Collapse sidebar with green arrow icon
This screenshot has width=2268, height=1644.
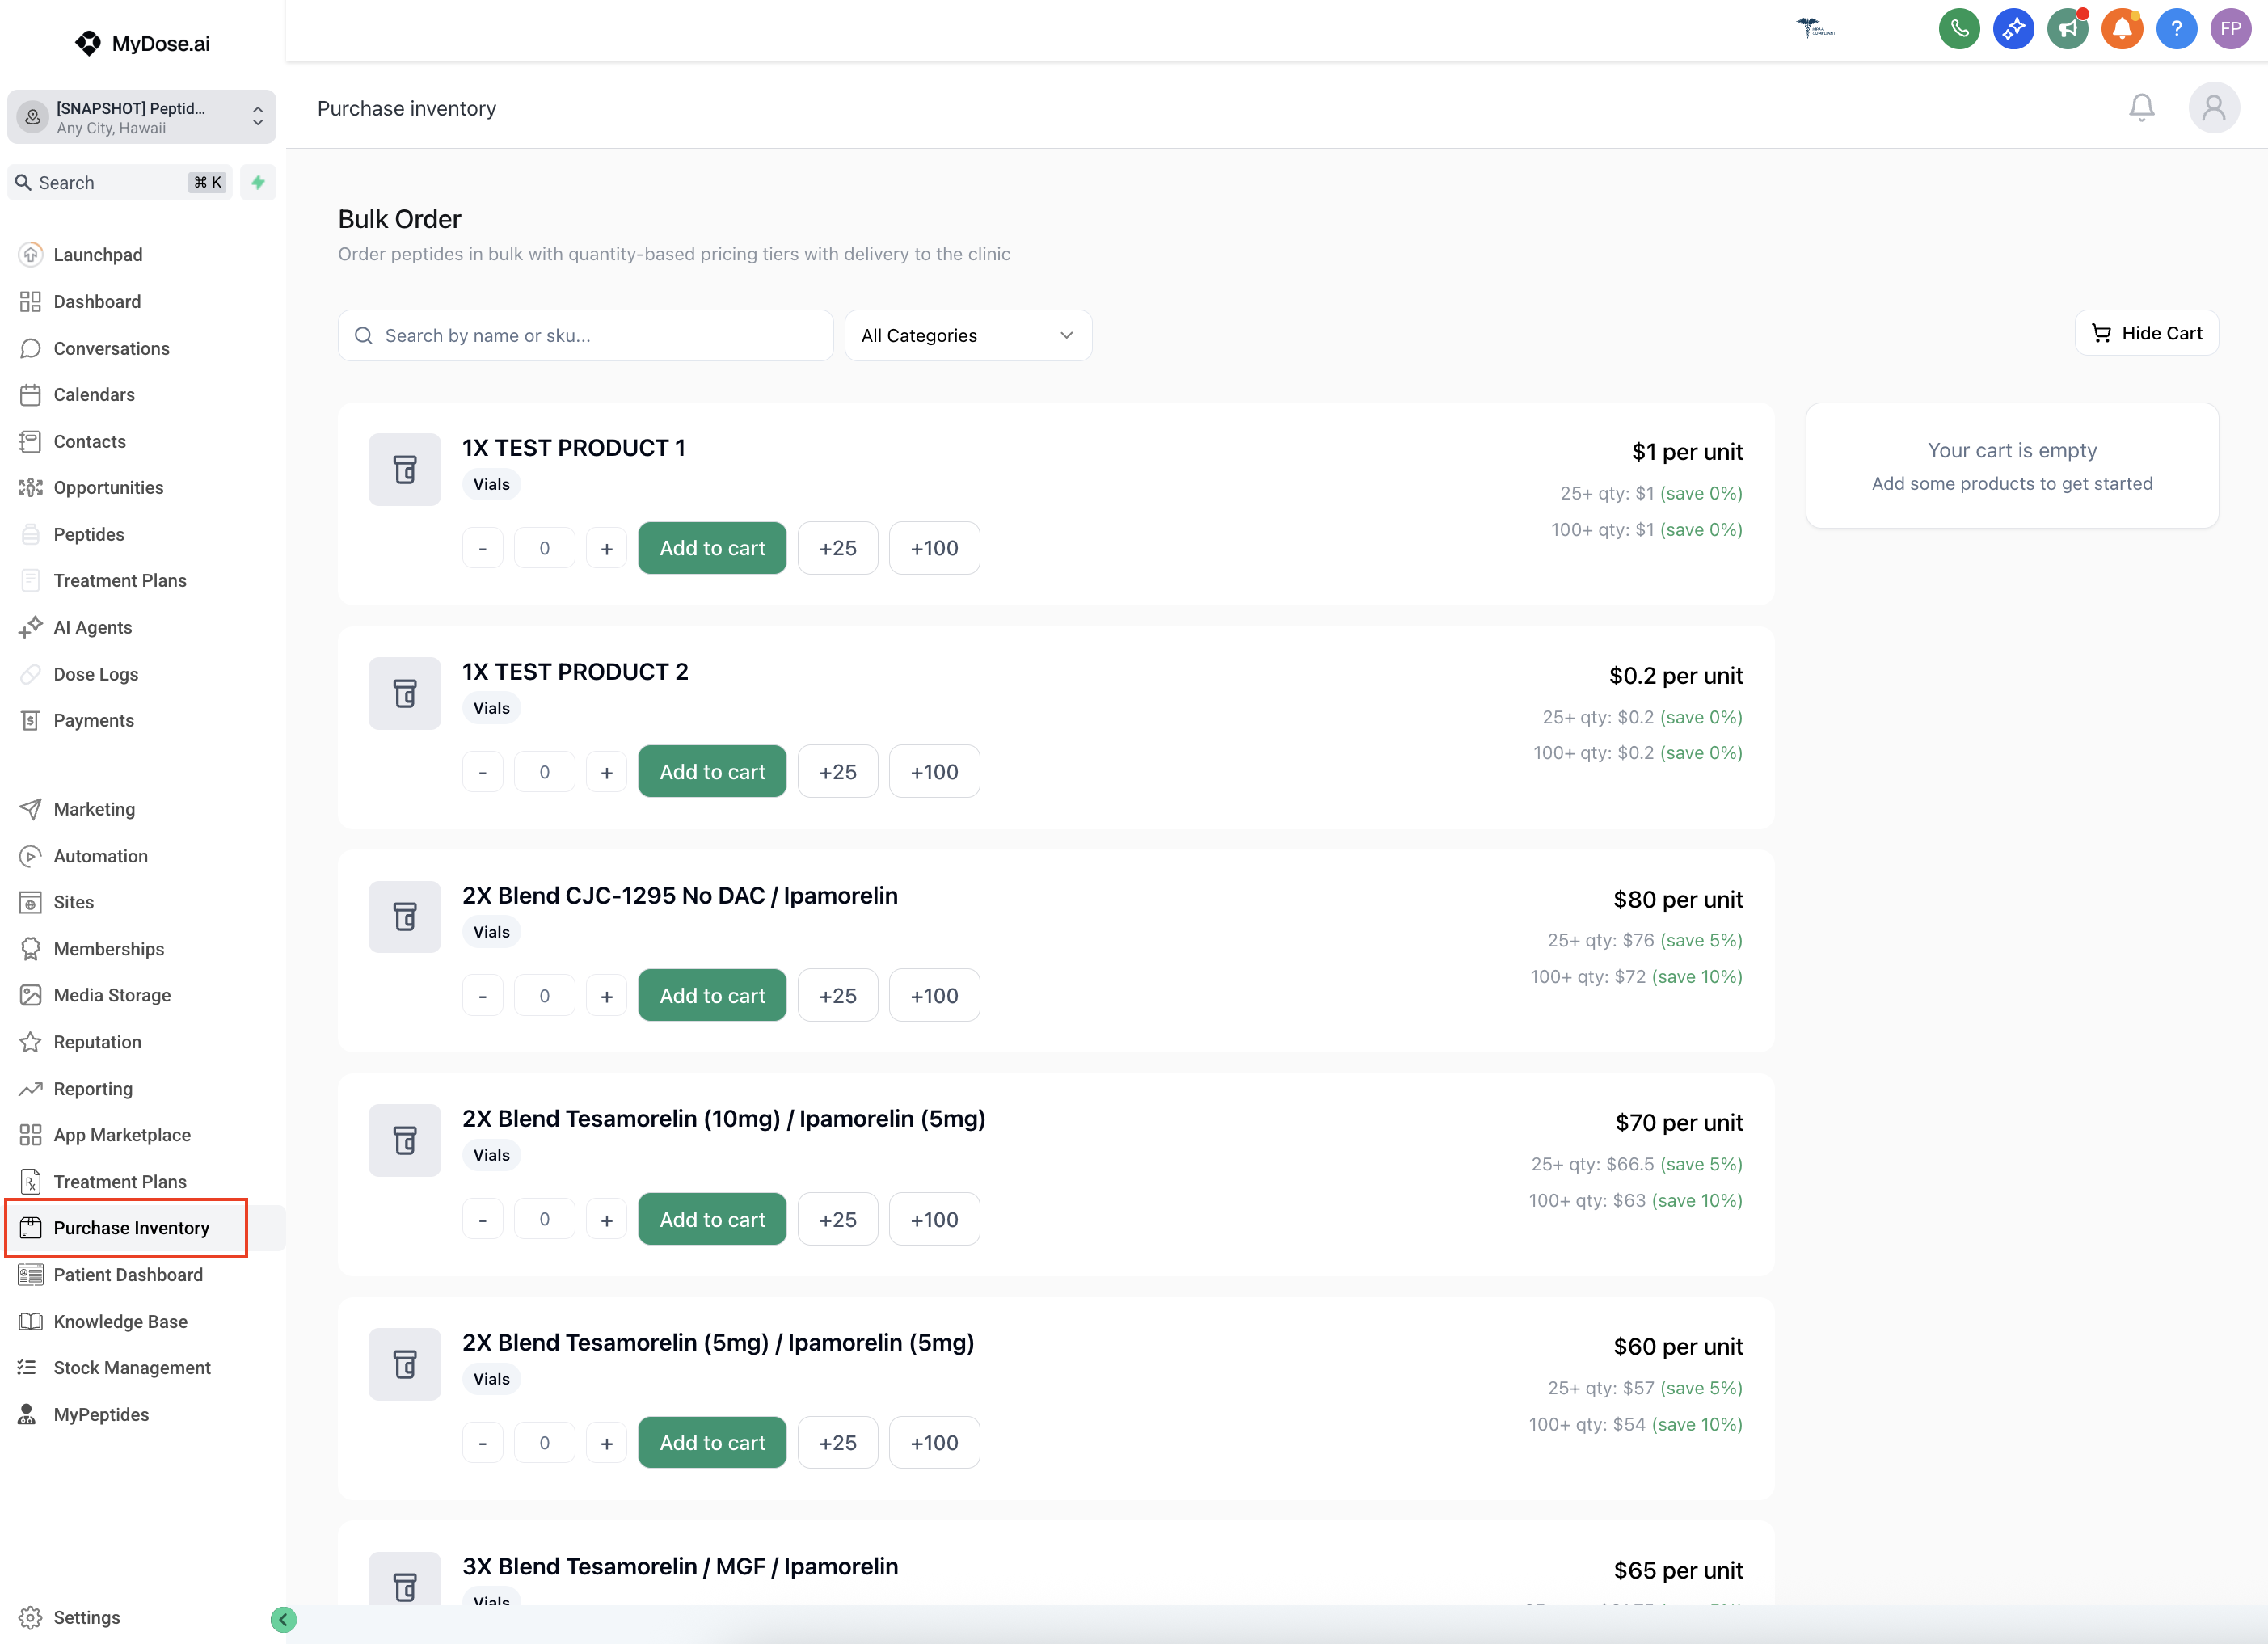pyautogui.click(x=283, y=1619)
